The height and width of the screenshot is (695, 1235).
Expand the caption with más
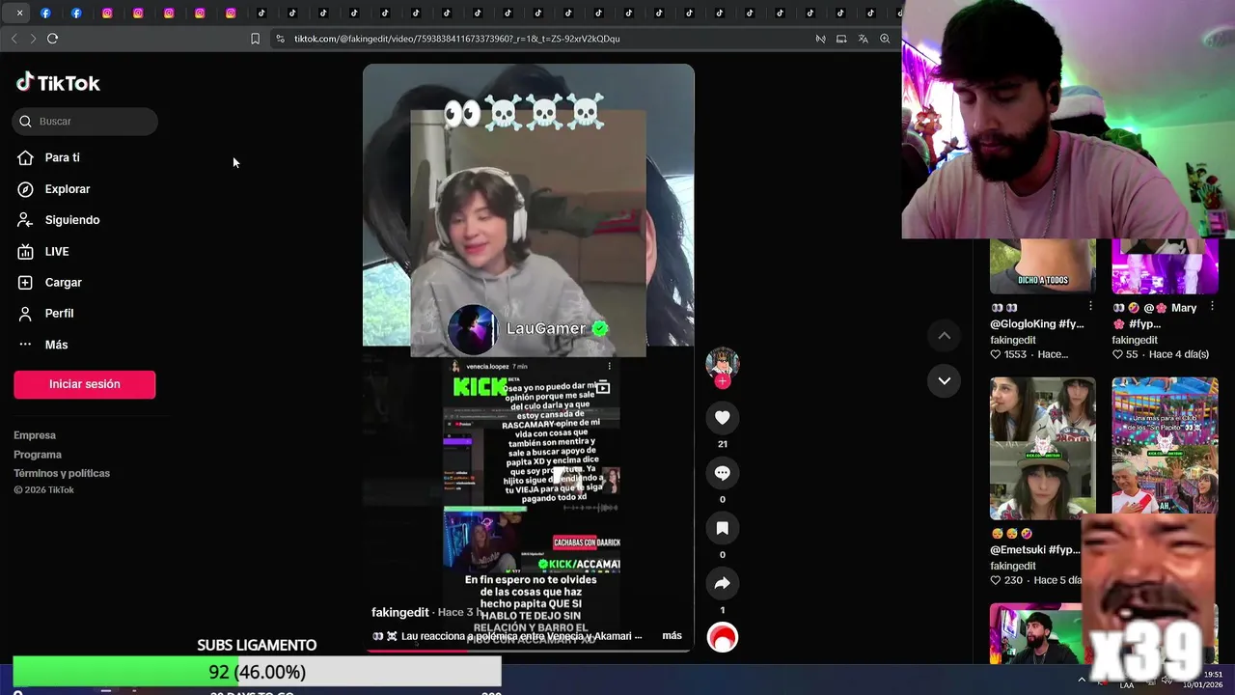coord(672,636)
